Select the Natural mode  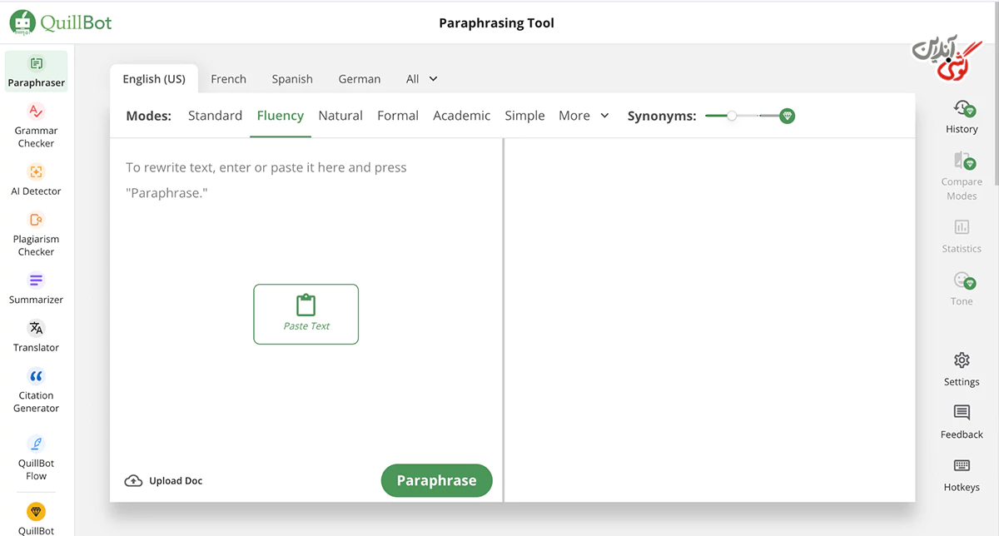coord(340,116)
